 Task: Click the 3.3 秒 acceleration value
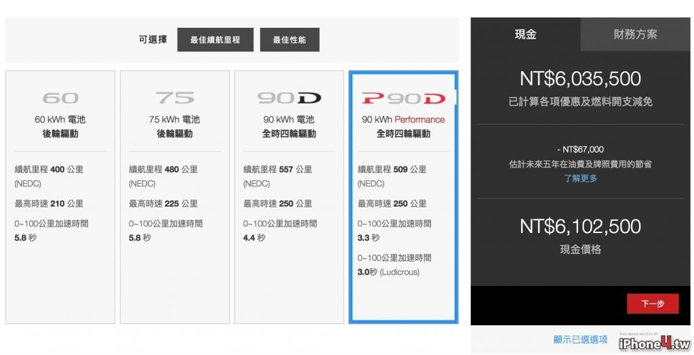pos(368,238)
